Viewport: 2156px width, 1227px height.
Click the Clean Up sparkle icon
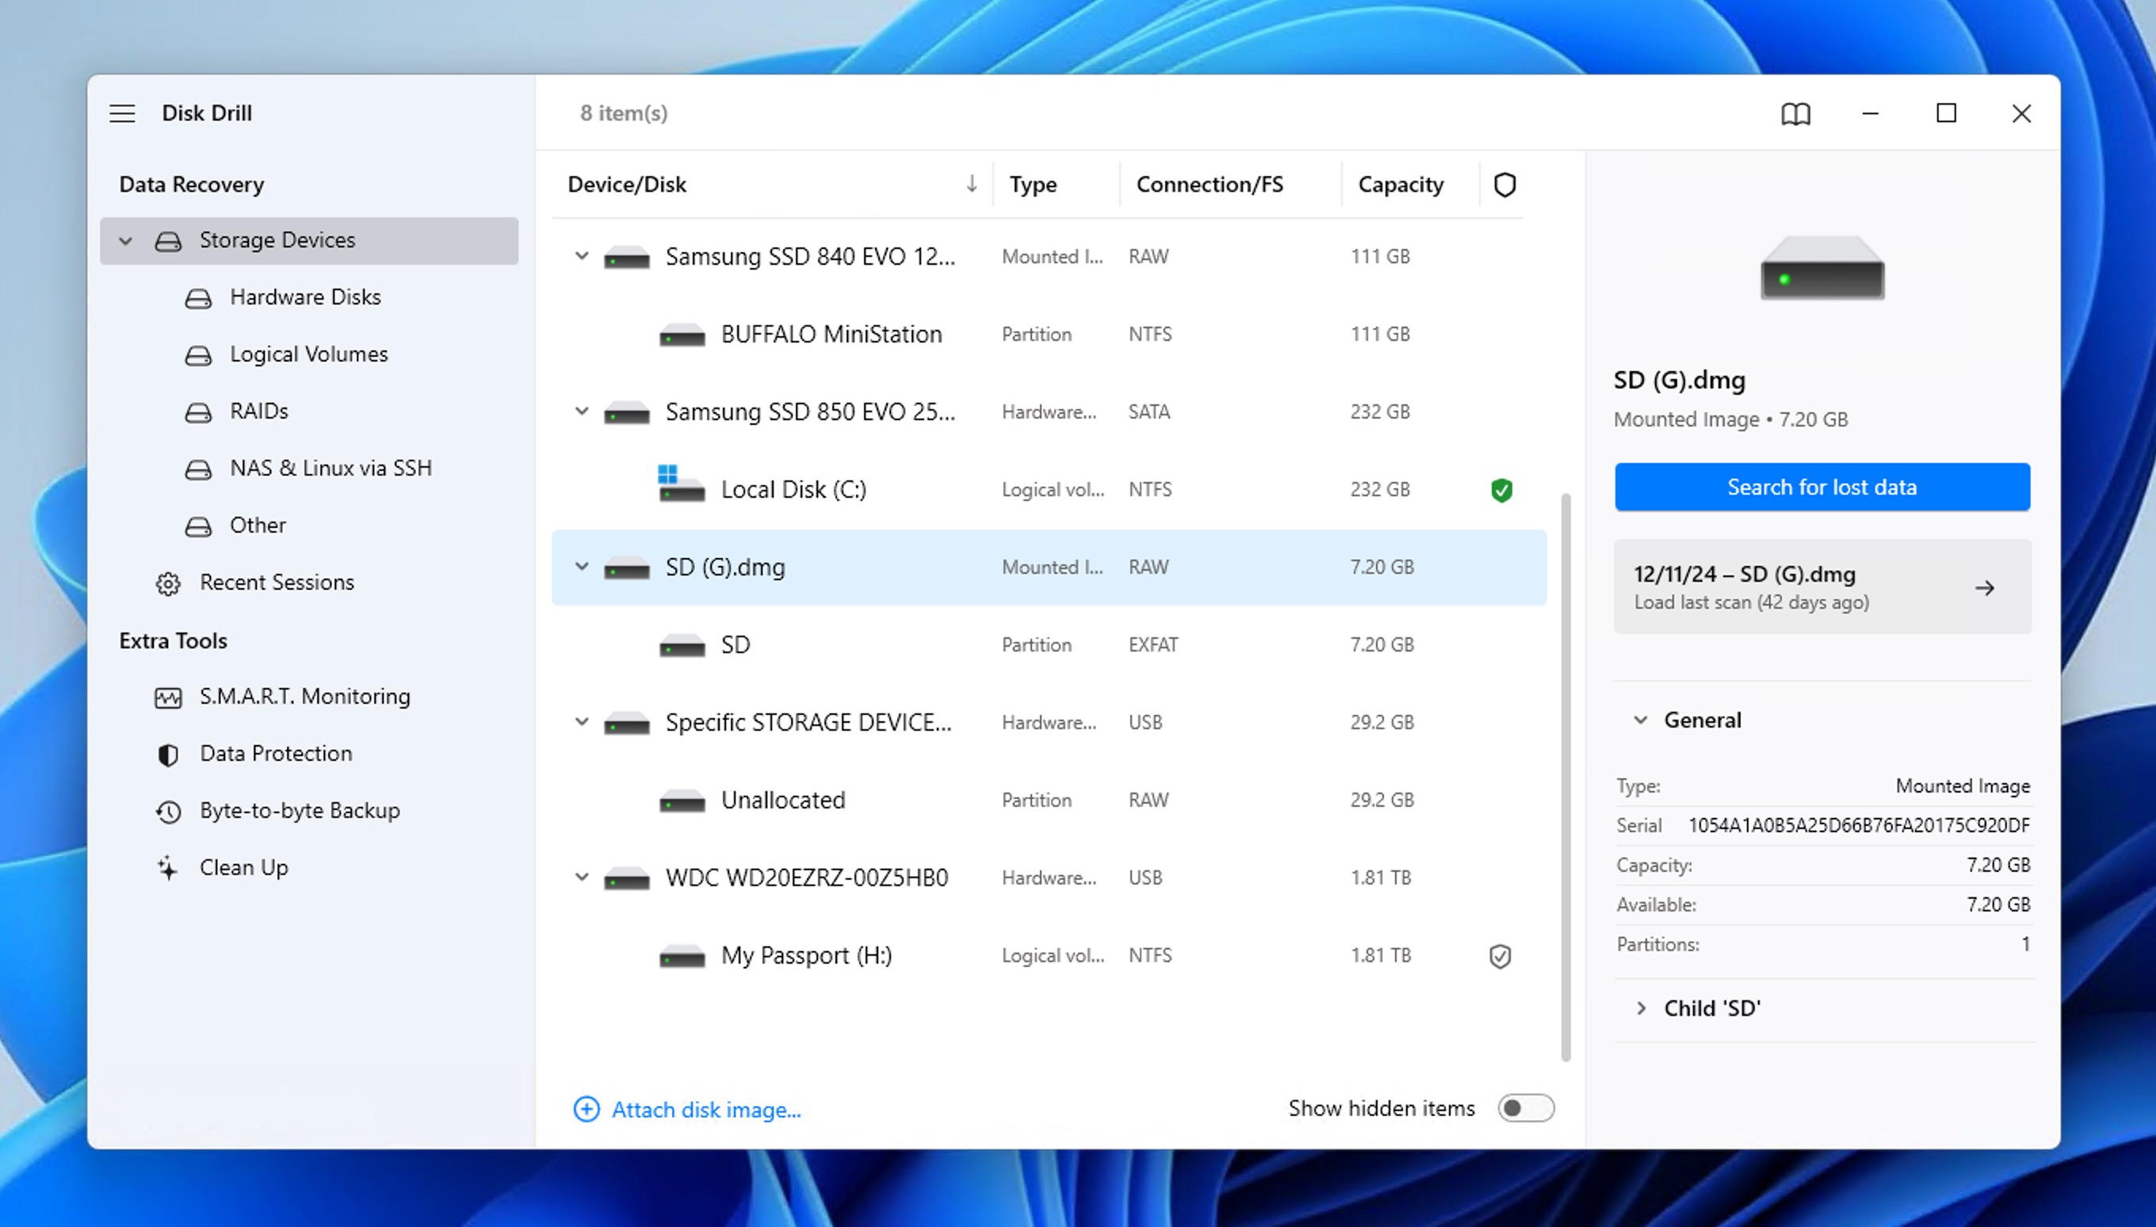(x=168, y=868)
